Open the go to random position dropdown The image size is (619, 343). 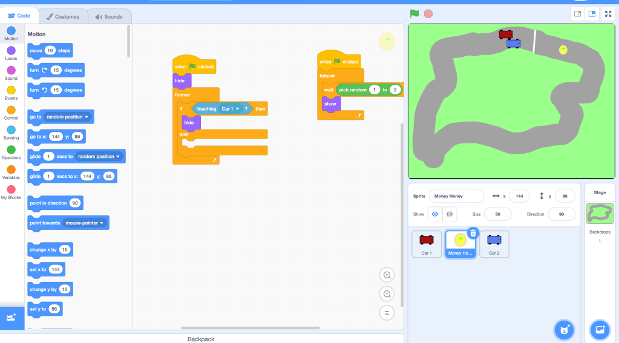87,117
